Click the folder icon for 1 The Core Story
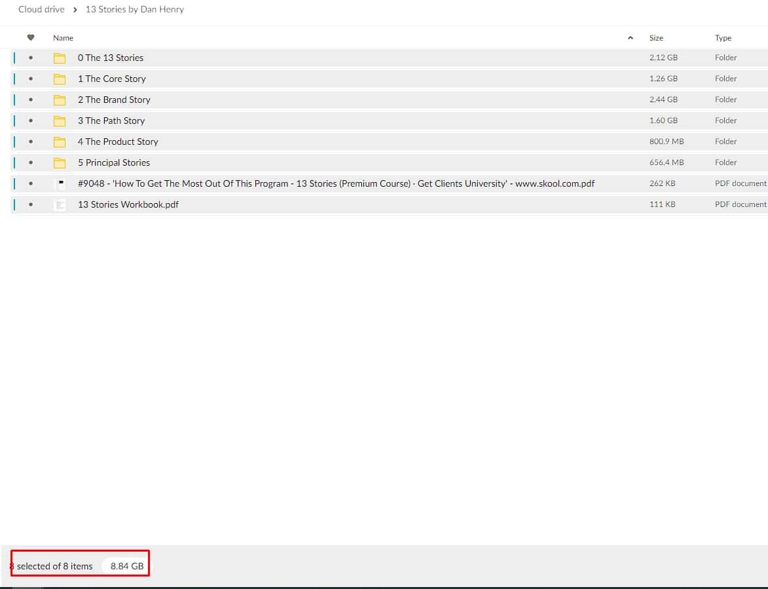Image resolution: width=768 pixels, height=589 pixels. point(60,79)
